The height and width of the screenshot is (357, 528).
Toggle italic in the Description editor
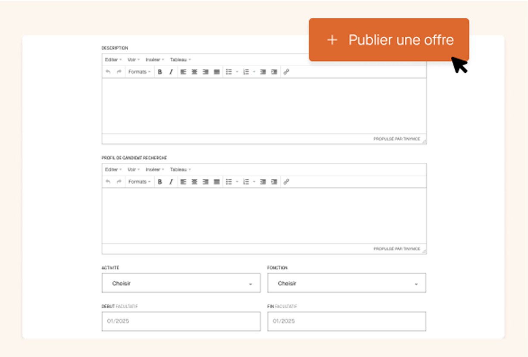pyautogui.click(x=171, y=72)
